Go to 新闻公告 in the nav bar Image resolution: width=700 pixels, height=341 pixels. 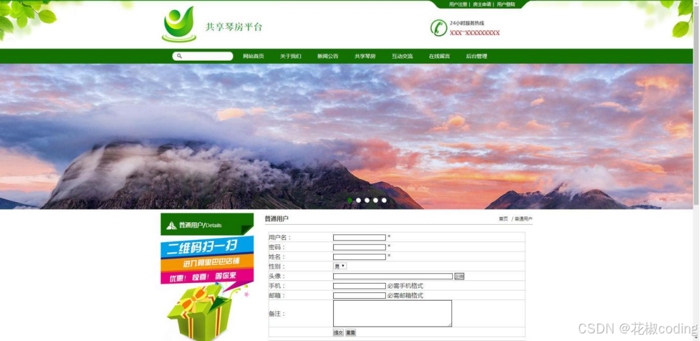[328, 56]
